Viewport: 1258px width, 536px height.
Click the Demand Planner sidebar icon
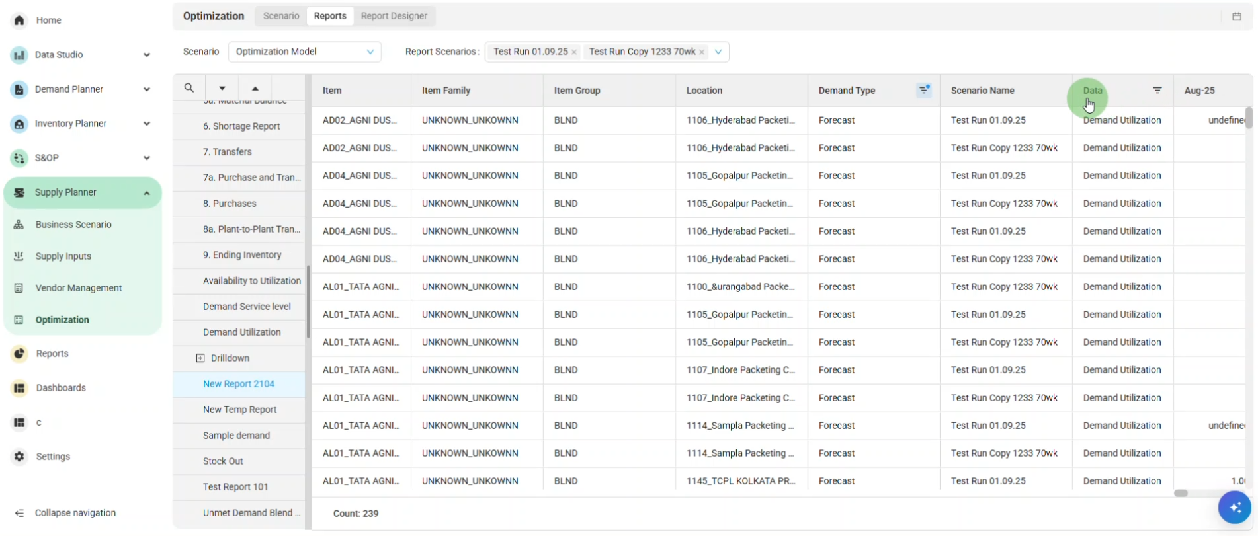[19, 89]
